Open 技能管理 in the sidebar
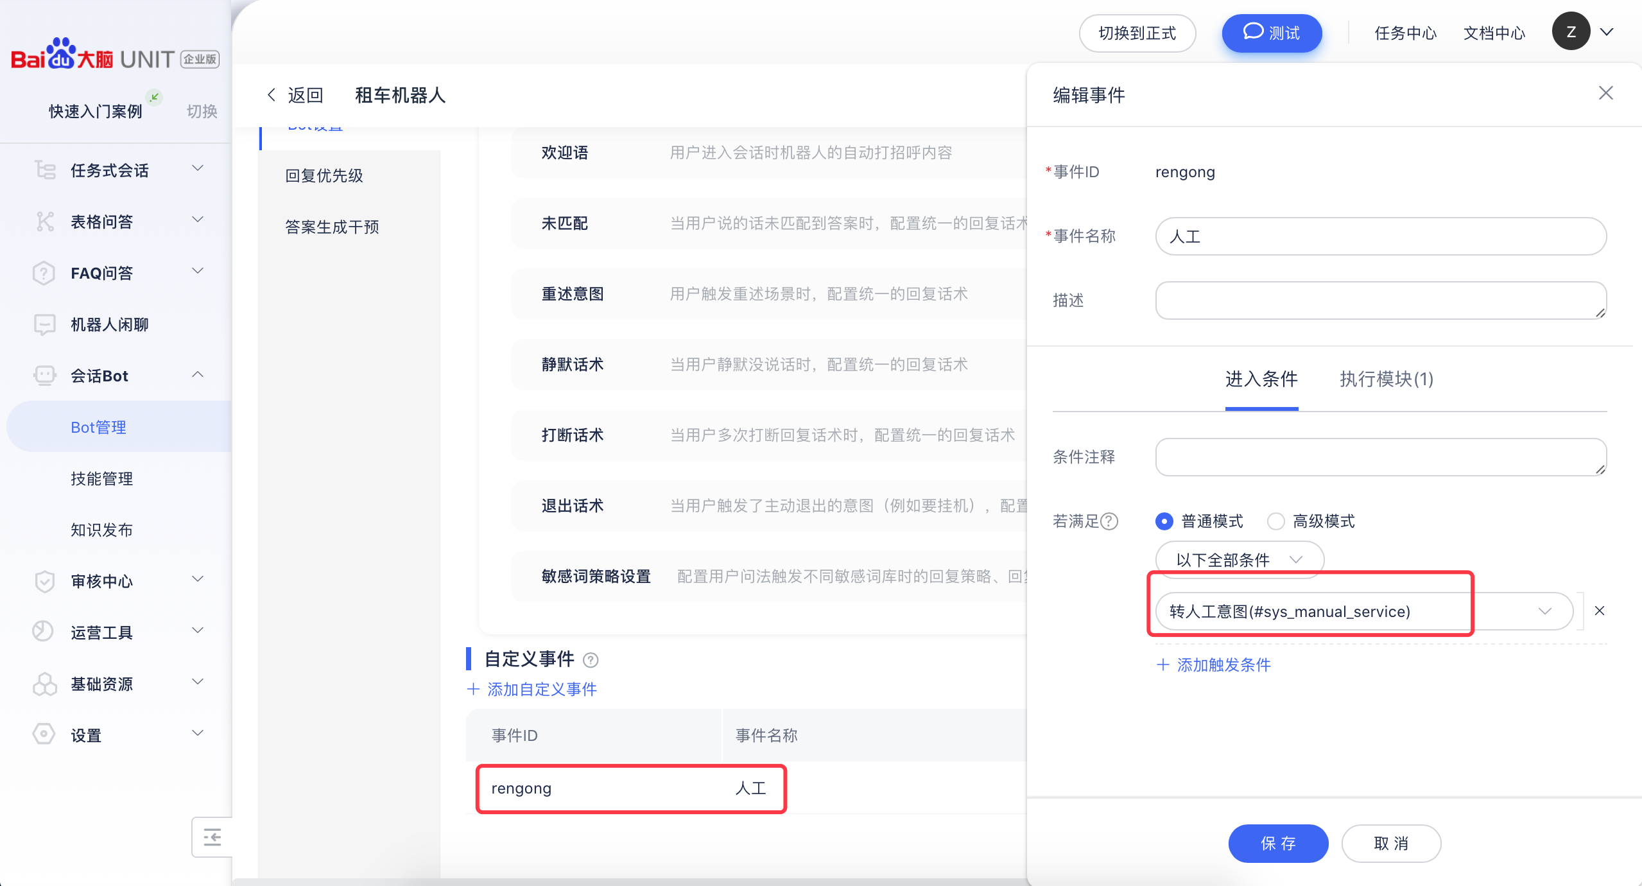Image resolution: width=1642 pixels, height=886 pixels. pos(101,478)
